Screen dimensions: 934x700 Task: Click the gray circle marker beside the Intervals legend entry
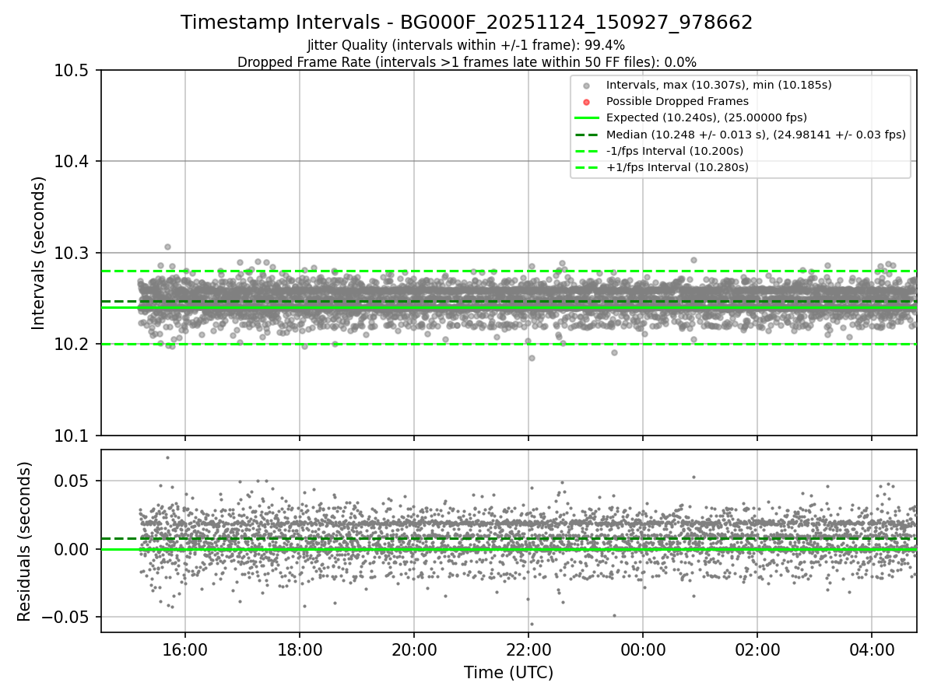pos(587,86)
